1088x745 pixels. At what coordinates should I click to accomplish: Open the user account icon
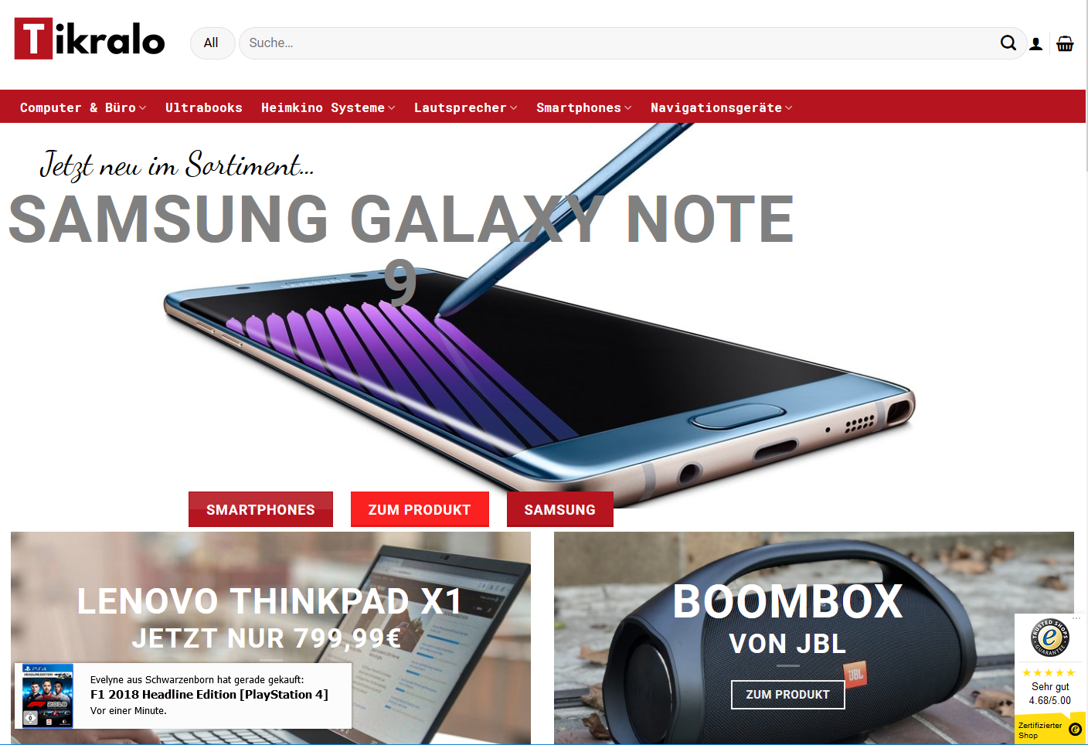[1036, 44]
